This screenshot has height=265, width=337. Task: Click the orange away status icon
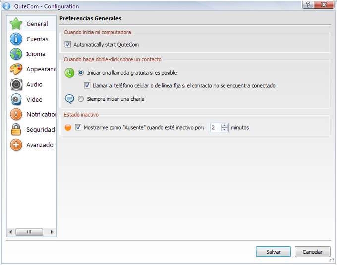[x=68, y=128]
